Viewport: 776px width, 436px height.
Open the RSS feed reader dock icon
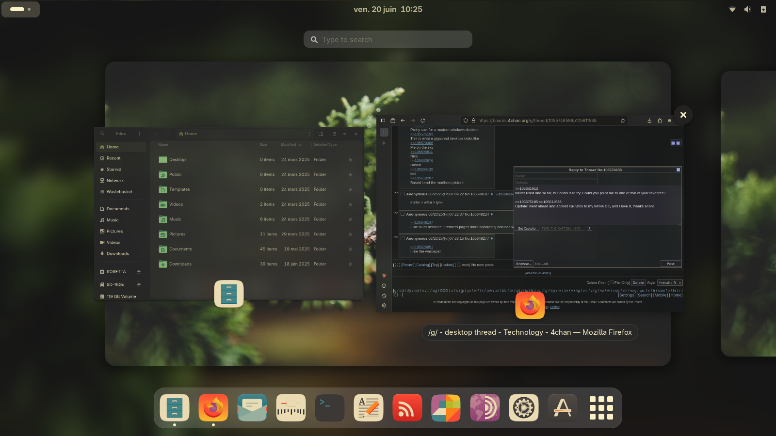407,407
